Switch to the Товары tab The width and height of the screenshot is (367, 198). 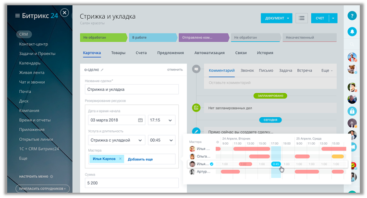pos(118,53)
